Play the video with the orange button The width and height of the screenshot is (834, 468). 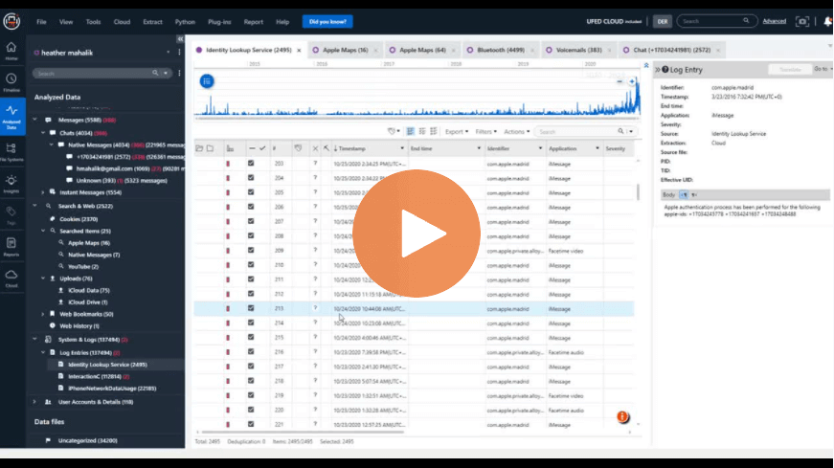[417, 234]
